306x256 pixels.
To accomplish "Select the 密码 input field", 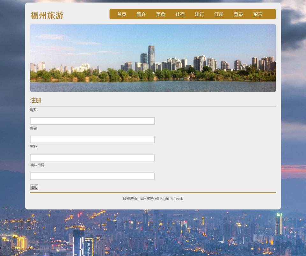I will click(x=92, y=158).
